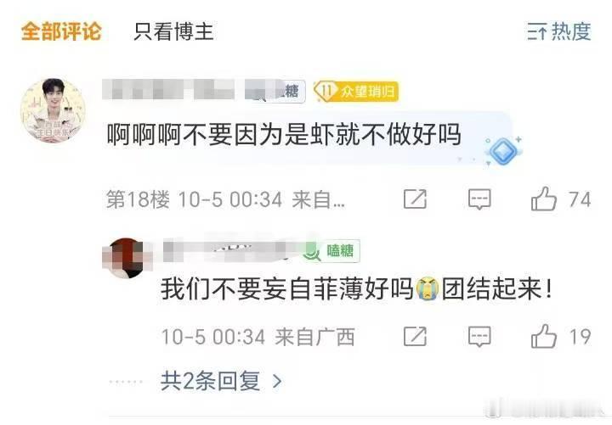
Task: Tap the green 嗑糖 fan badge
Action: point(331,250)
